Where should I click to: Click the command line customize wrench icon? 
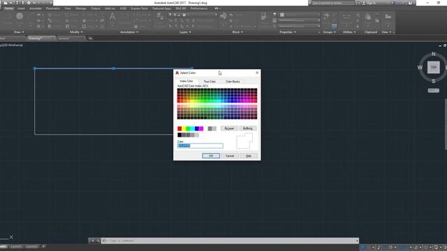(x=98, y=241)
